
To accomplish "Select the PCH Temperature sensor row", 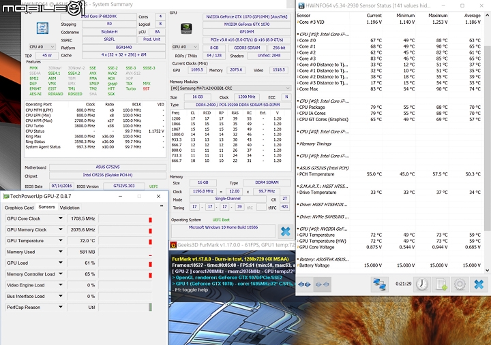I will point(390,174).
